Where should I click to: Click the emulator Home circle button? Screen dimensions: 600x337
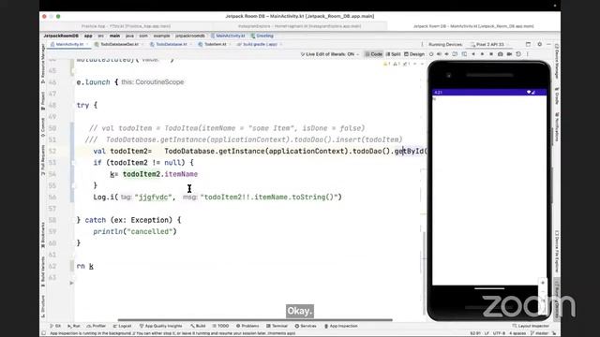pos(482,54)
